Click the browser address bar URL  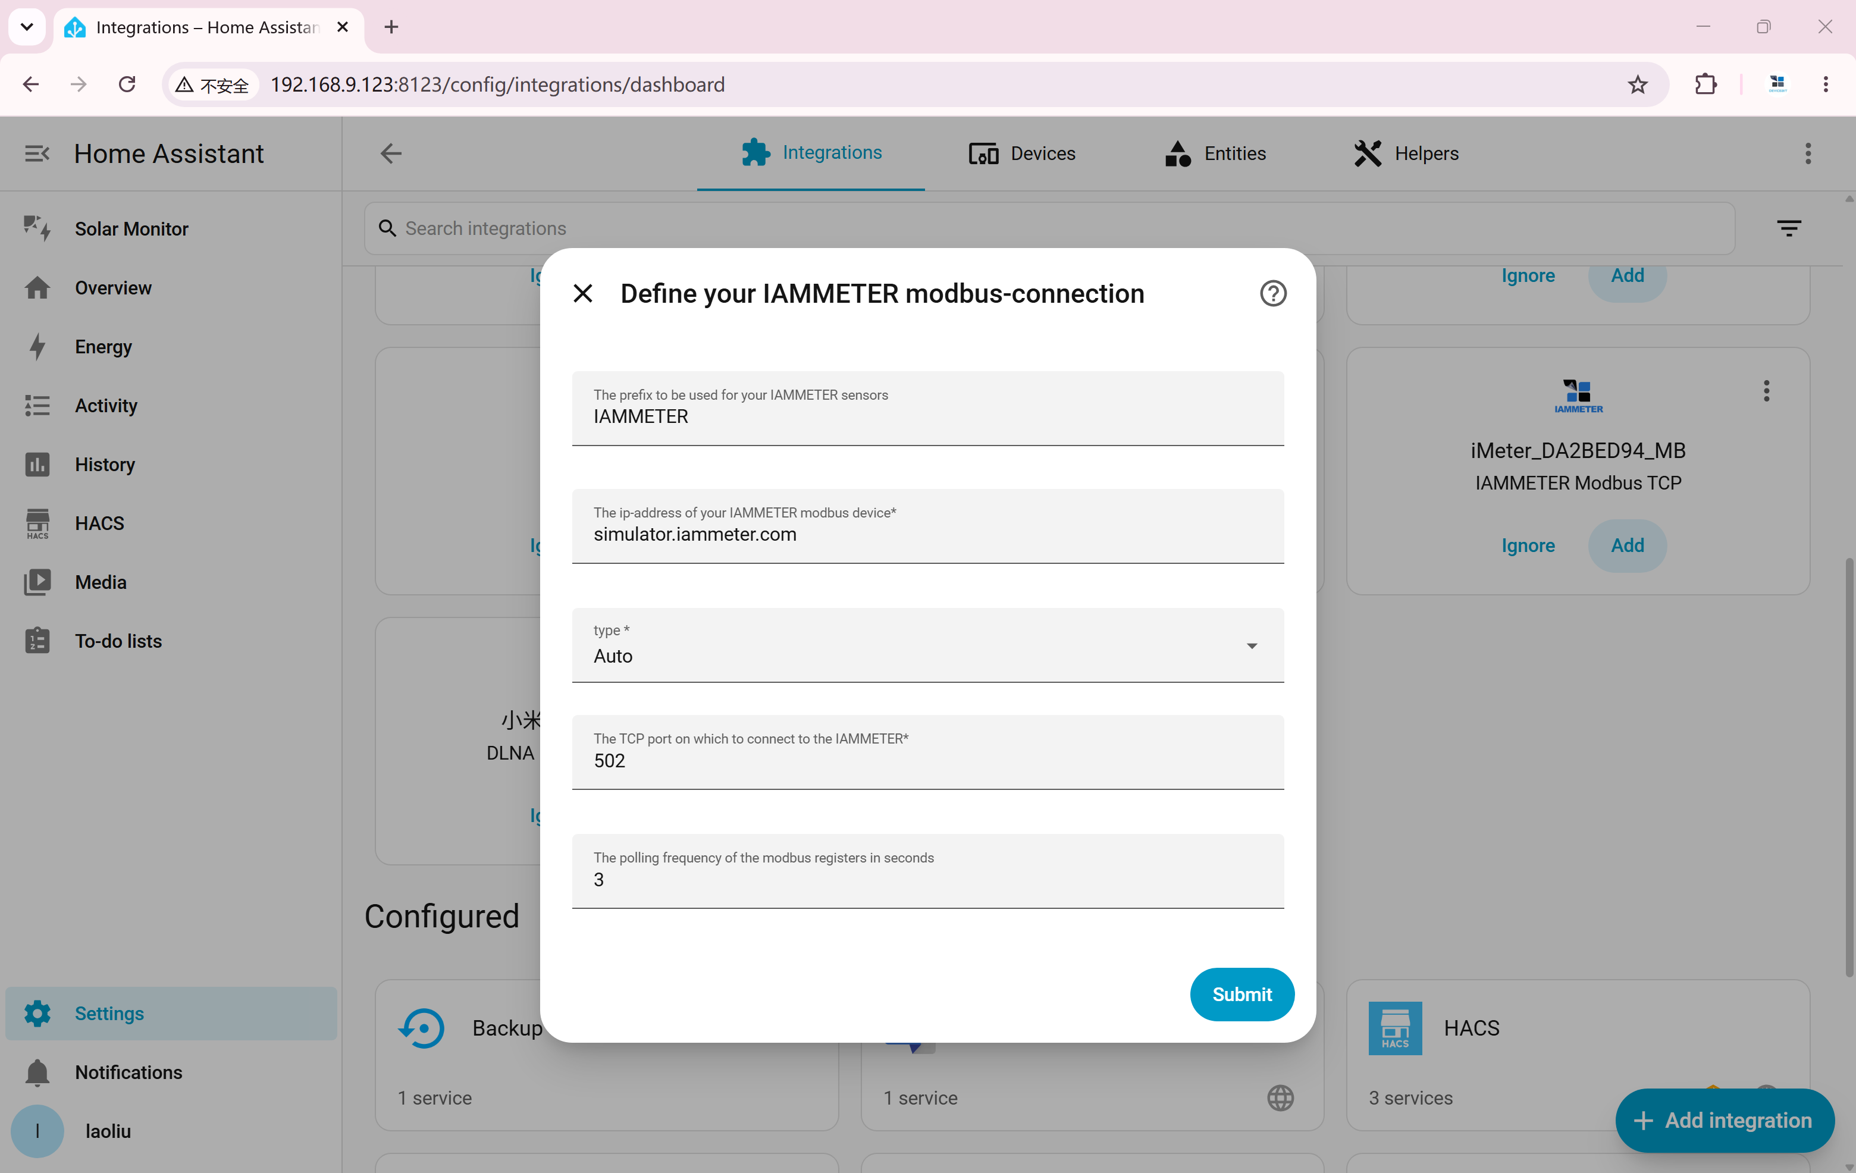[x=497, y=85]
